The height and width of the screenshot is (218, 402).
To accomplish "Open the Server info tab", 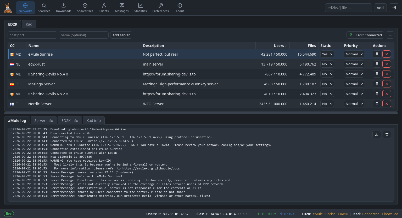I will point(44,121).
